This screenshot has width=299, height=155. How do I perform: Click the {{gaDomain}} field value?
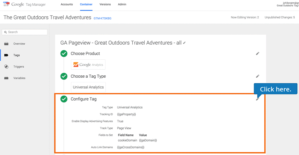tap(148, 140)
